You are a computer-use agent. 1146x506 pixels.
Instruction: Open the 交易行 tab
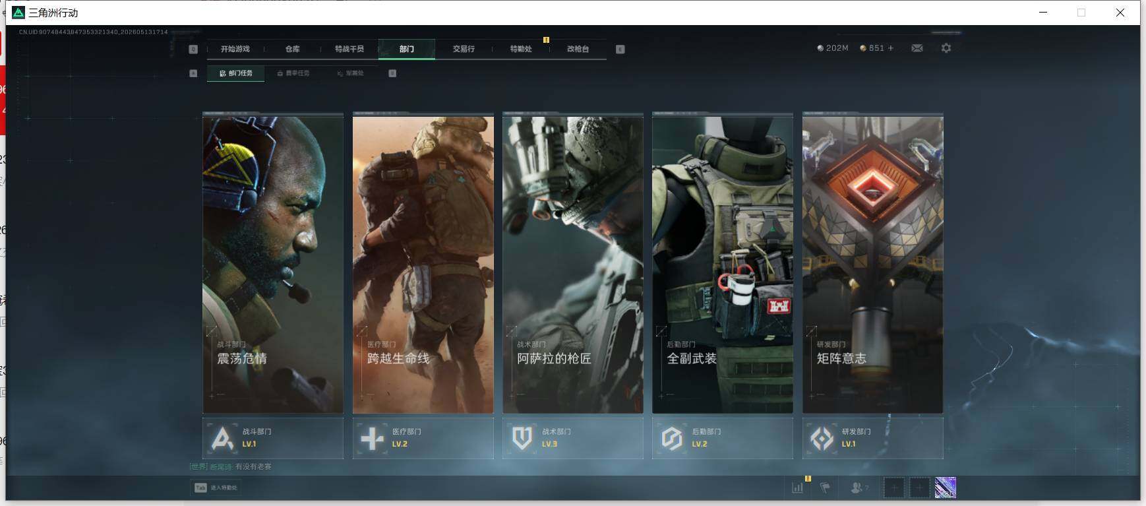click(464, 49)
